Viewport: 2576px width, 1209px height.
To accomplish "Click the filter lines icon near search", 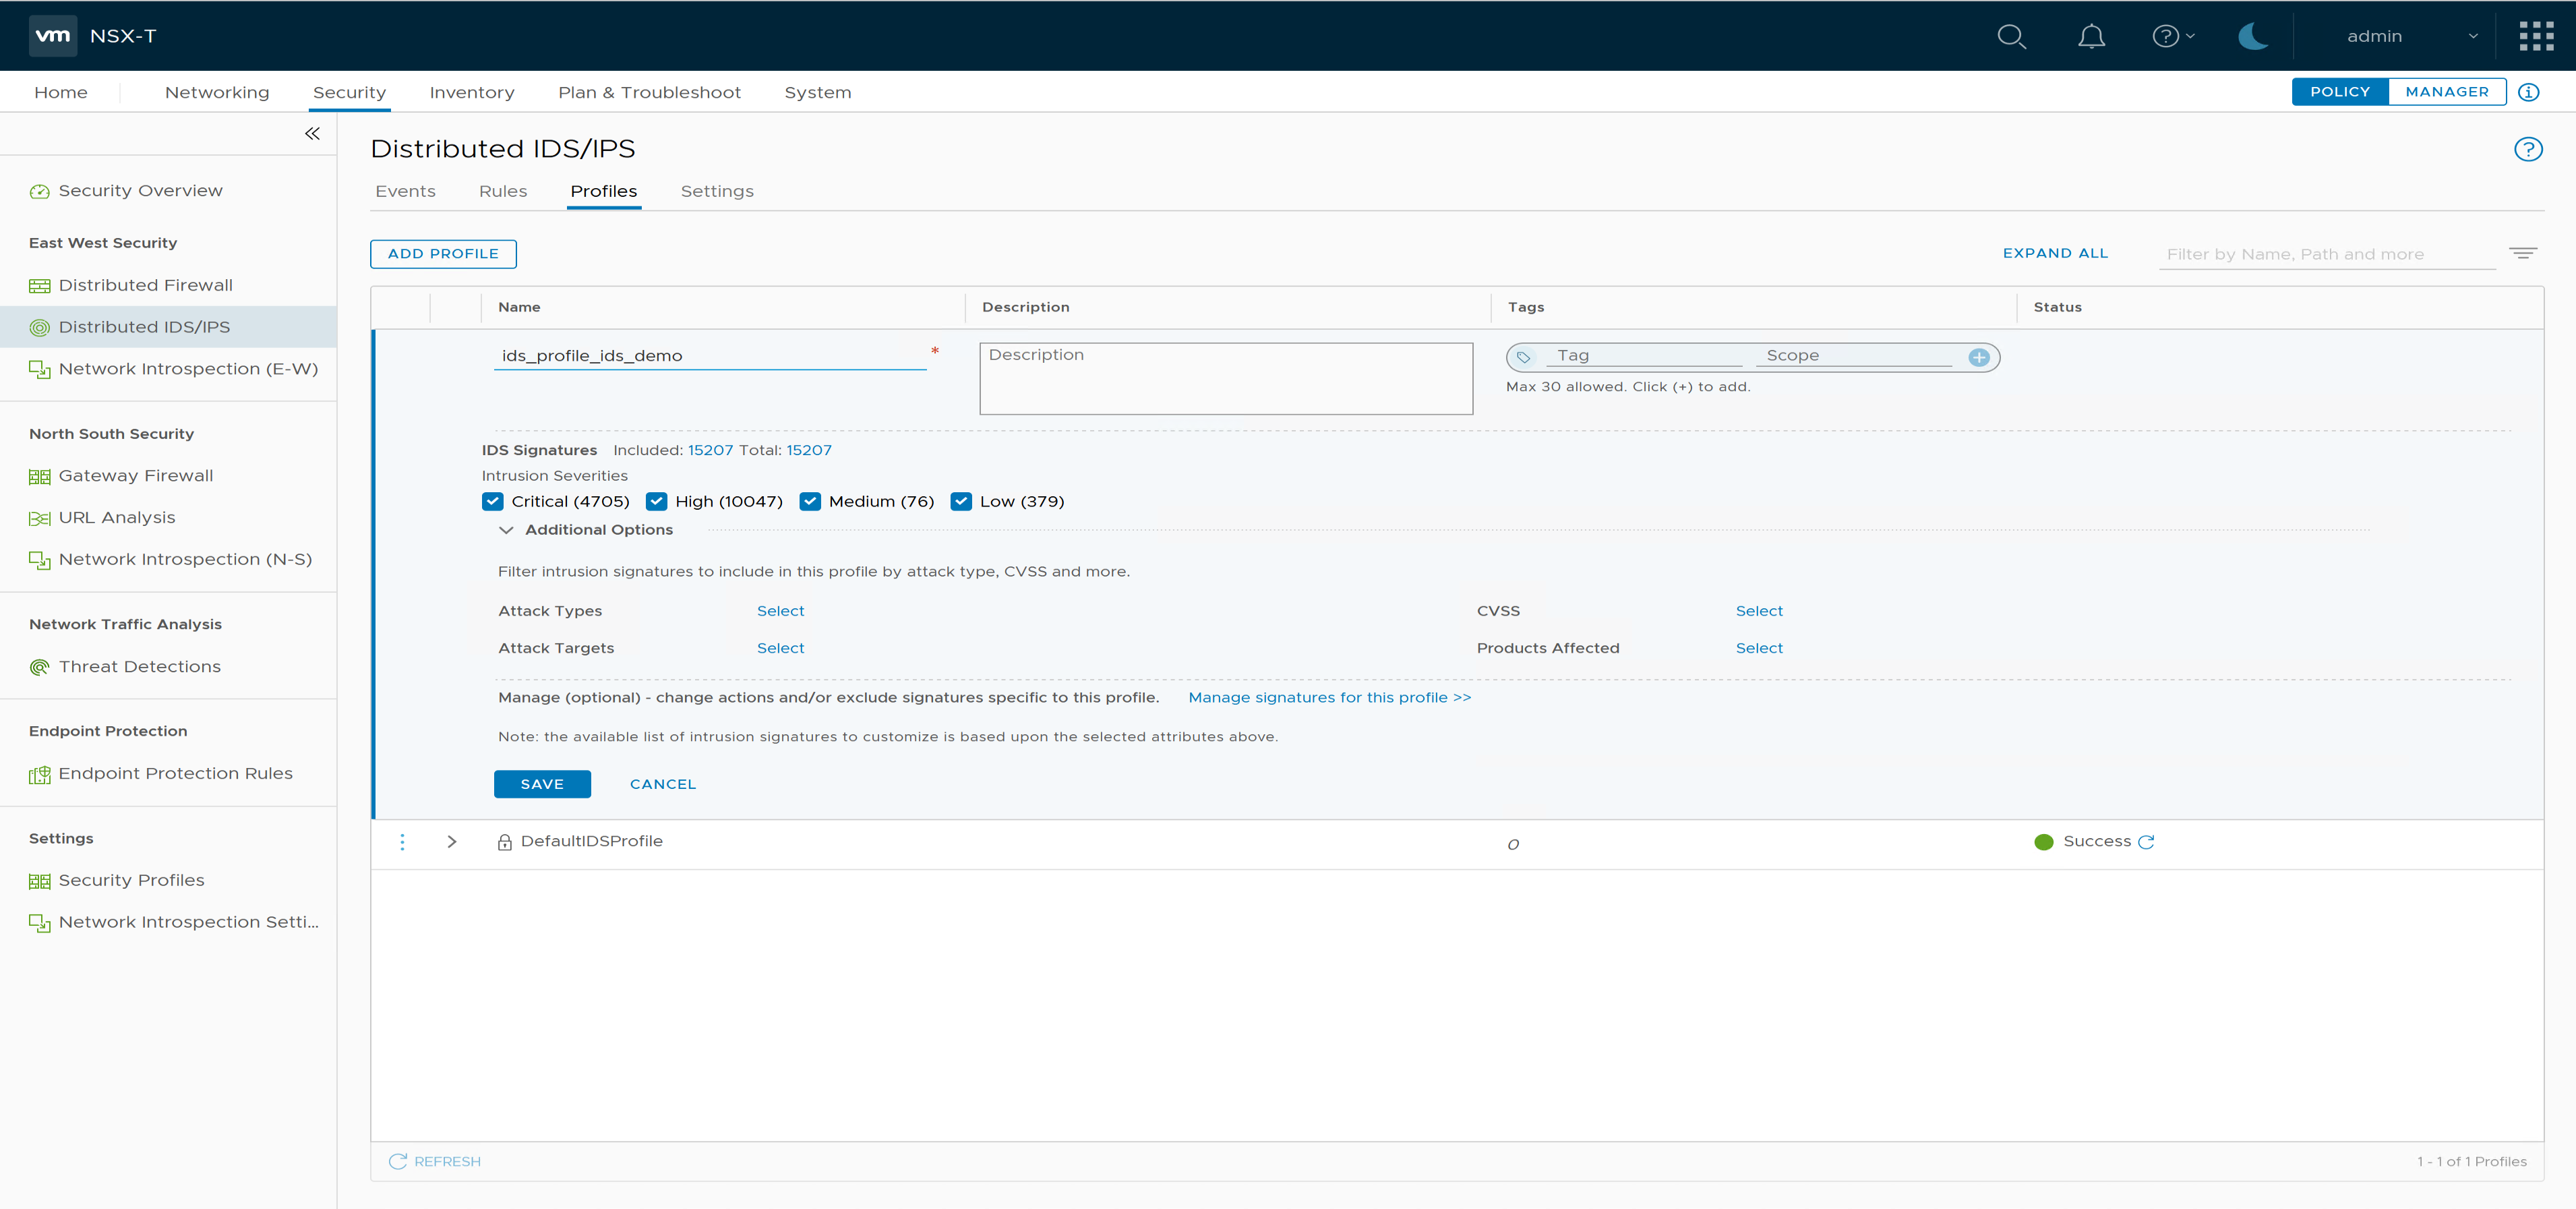I will (2523, 253).
